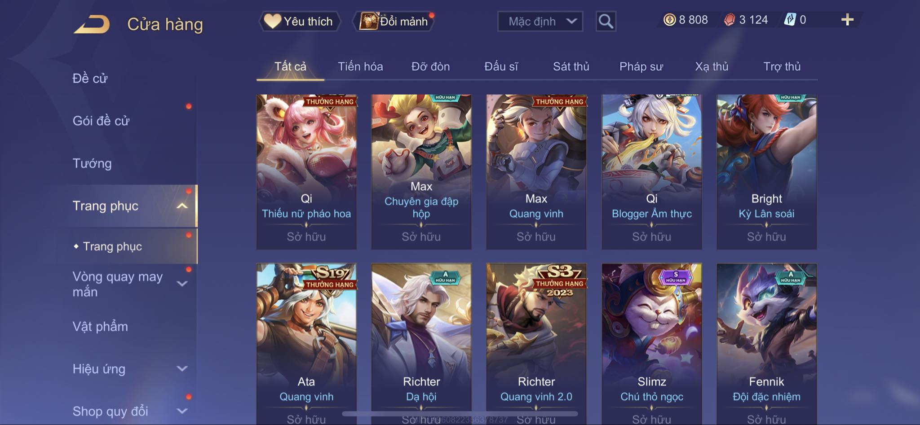
Task: Switch to the Tiến hóa tab
Action: point(360,66)
